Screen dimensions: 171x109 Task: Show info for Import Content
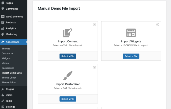pyautogui.click(x=94, y=25)
